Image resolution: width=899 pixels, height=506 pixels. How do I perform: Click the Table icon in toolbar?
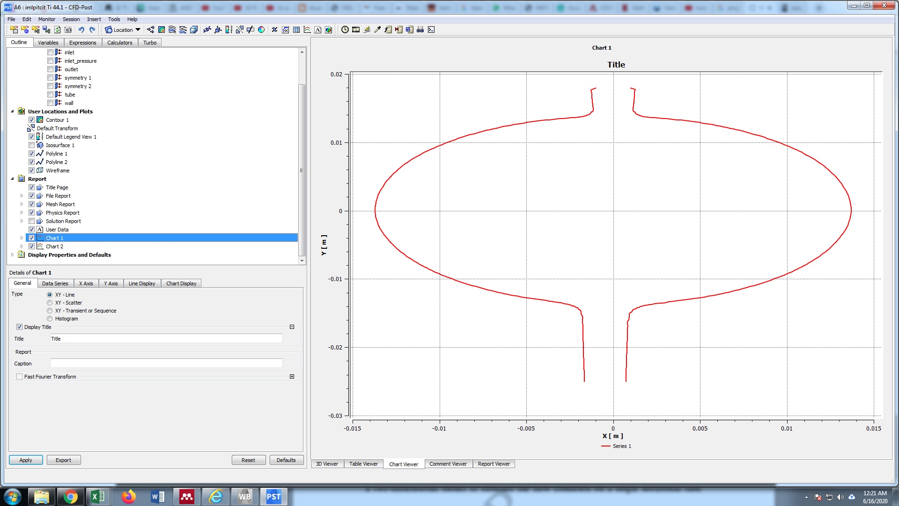click(296, 30)
